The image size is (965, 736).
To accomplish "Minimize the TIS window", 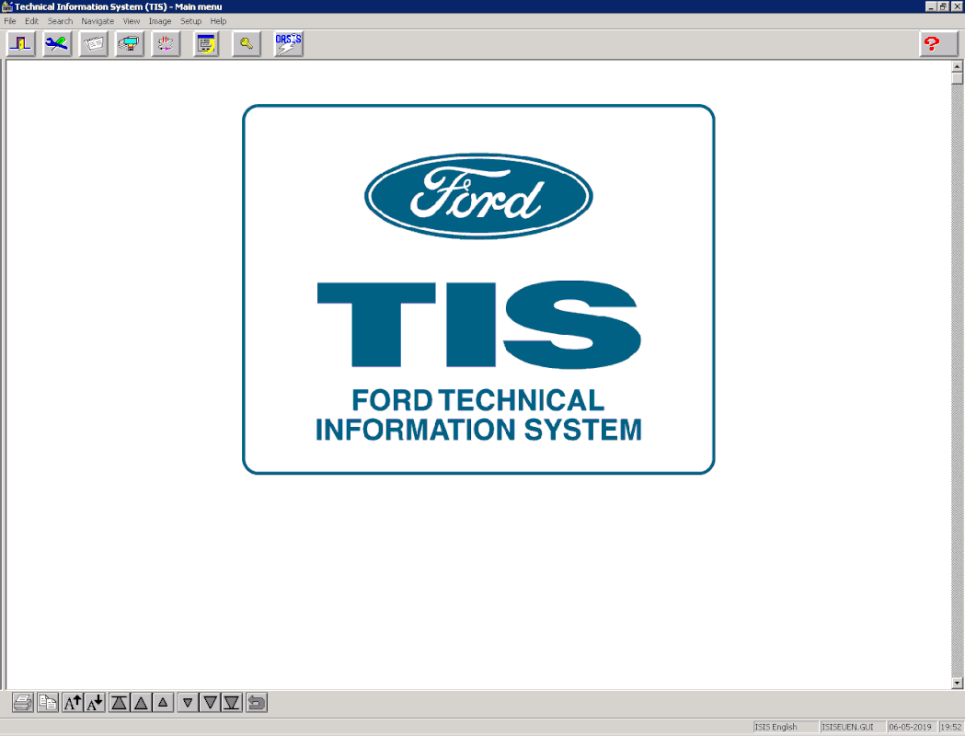I will click(x=931, y=6).
